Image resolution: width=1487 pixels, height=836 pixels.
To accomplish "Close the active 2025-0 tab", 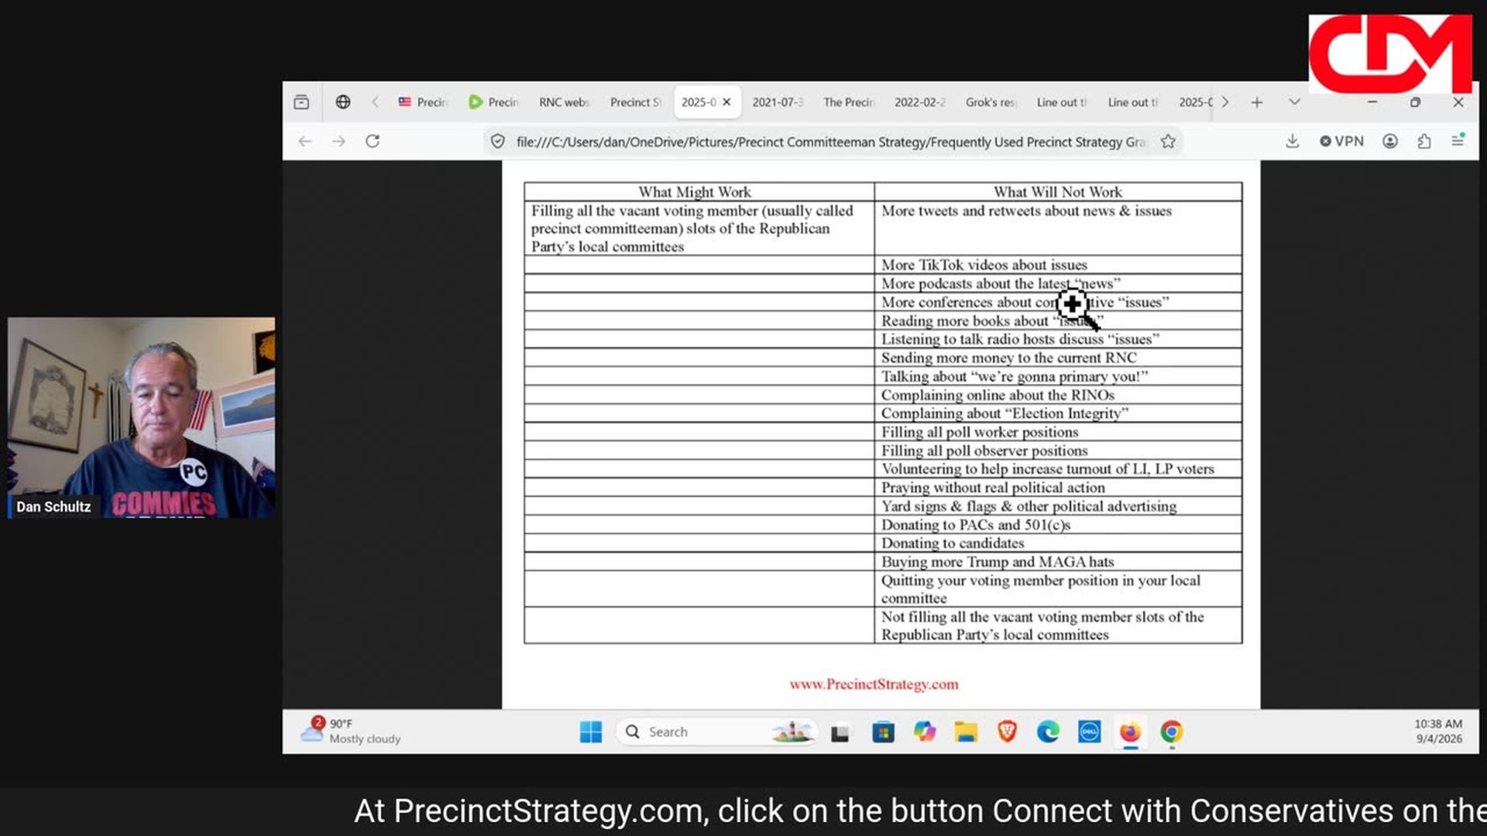I will point(726,102).
